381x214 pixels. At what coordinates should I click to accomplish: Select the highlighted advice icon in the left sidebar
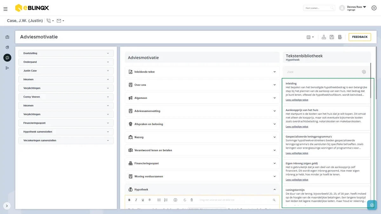click(x=7, y=58)
